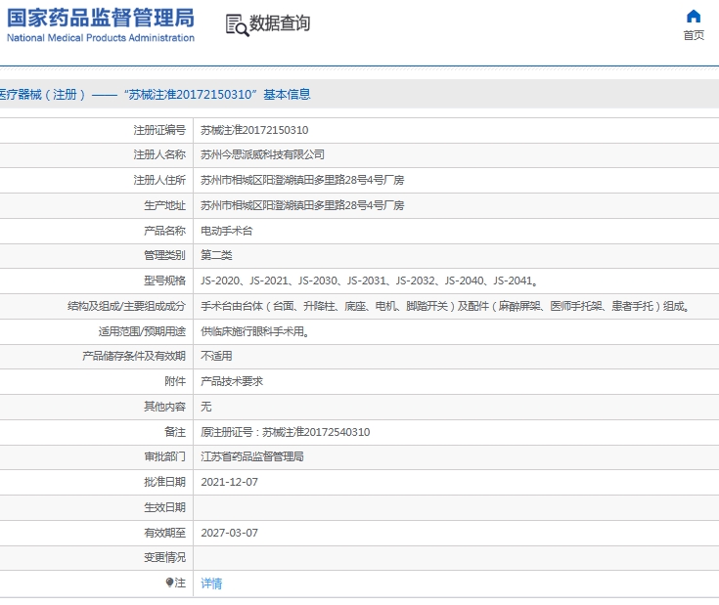
Task: Click the 备注 row label
Action: 175,432
